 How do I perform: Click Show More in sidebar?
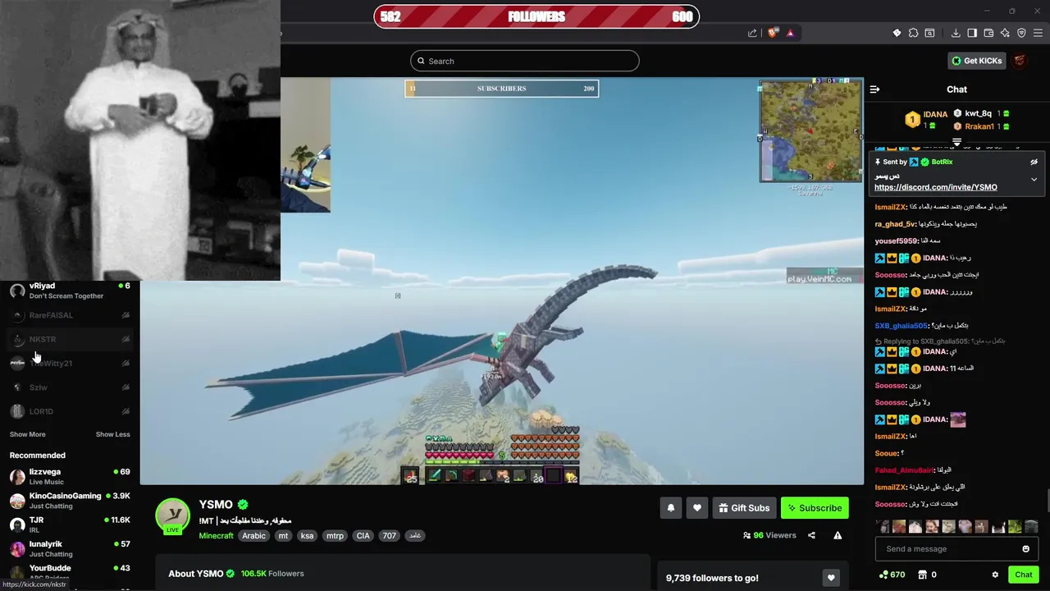coord(28,434)
